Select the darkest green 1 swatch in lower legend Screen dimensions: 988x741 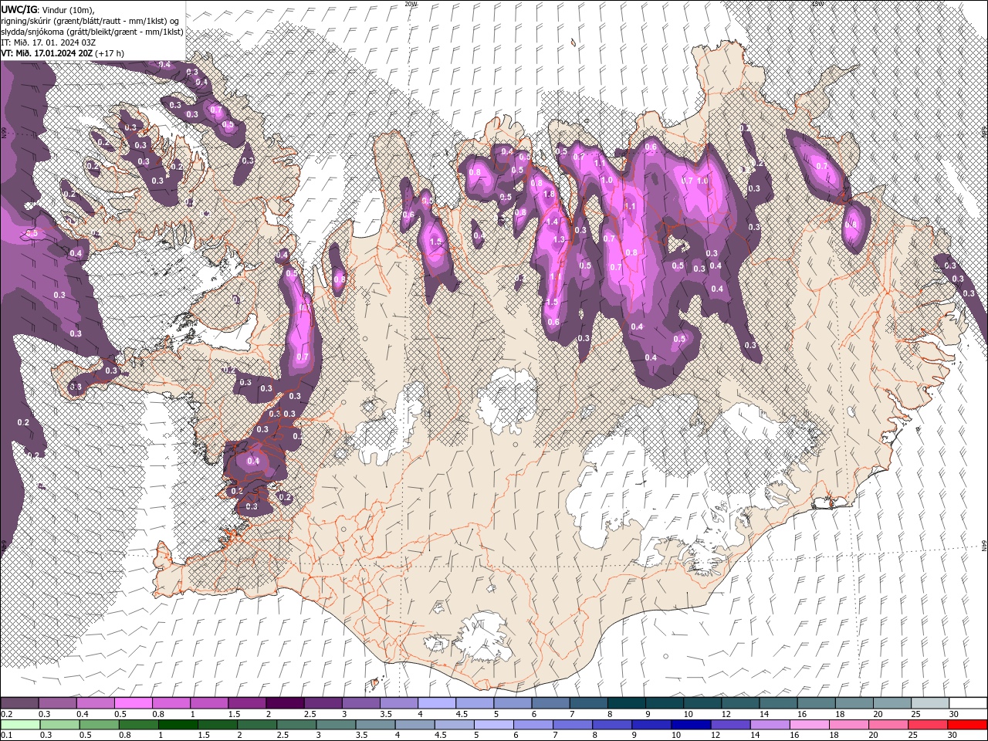[177, 725]
